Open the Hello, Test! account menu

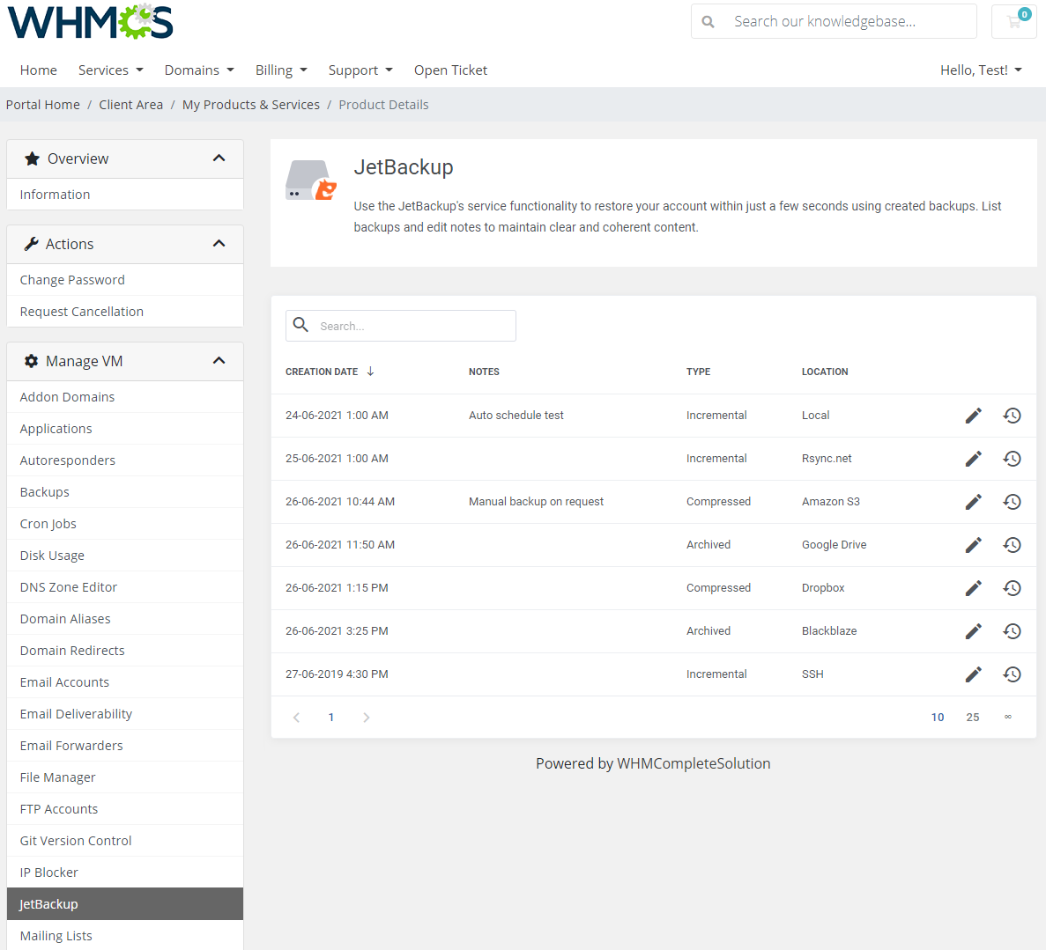981,70
